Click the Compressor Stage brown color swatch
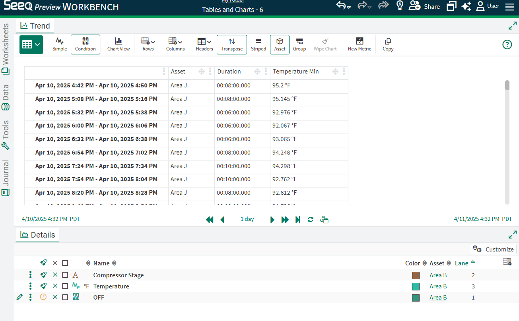 [416, 275]
